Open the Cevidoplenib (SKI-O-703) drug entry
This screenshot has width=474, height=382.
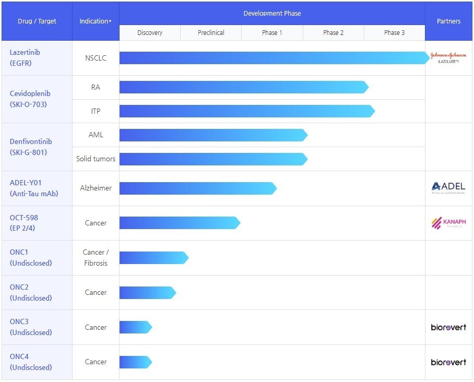(x=31, y=99)
